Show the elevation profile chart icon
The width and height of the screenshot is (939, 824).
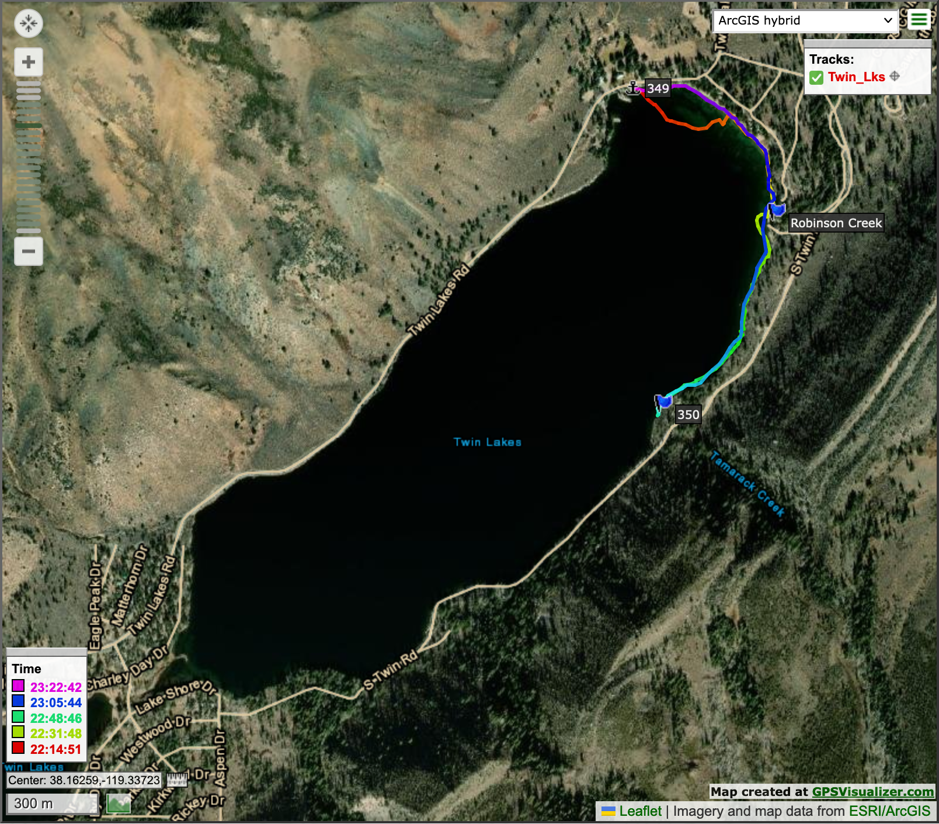119,804
